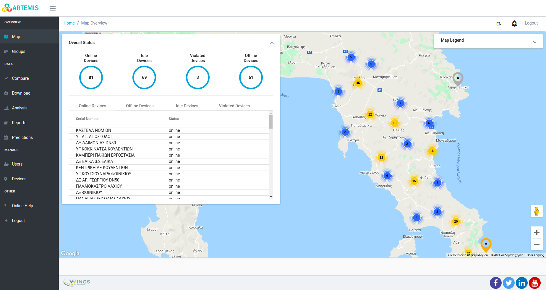Click Logout in the top bar
The image size is (546, 290).
coord(531,23)
